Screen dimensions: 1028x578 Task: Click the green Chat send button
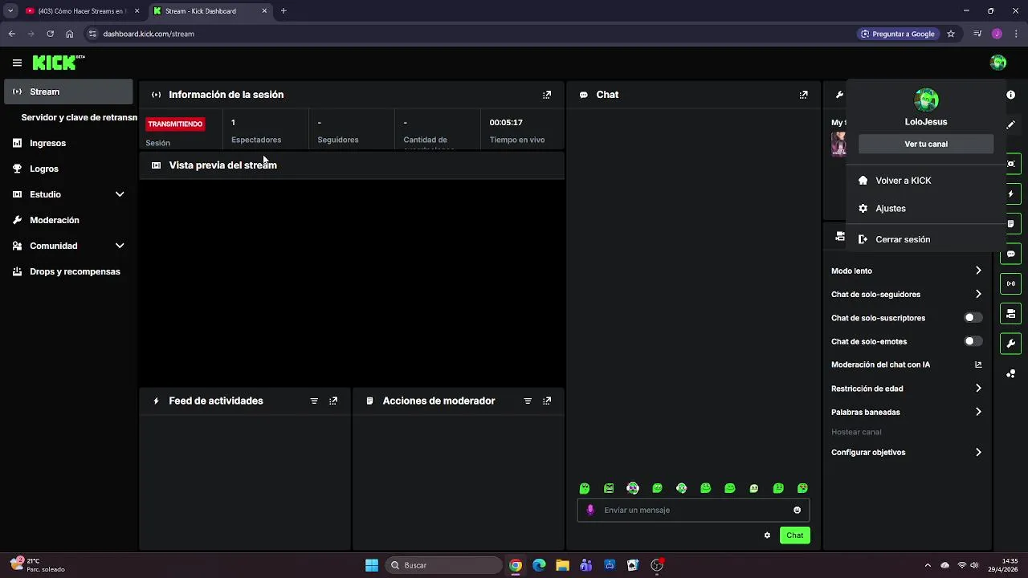[x=794, y=535]
